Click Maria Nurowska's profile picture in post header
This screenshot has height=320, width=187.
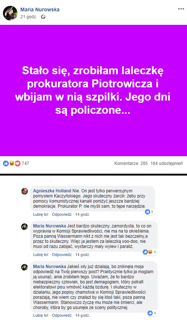[10, 13]
